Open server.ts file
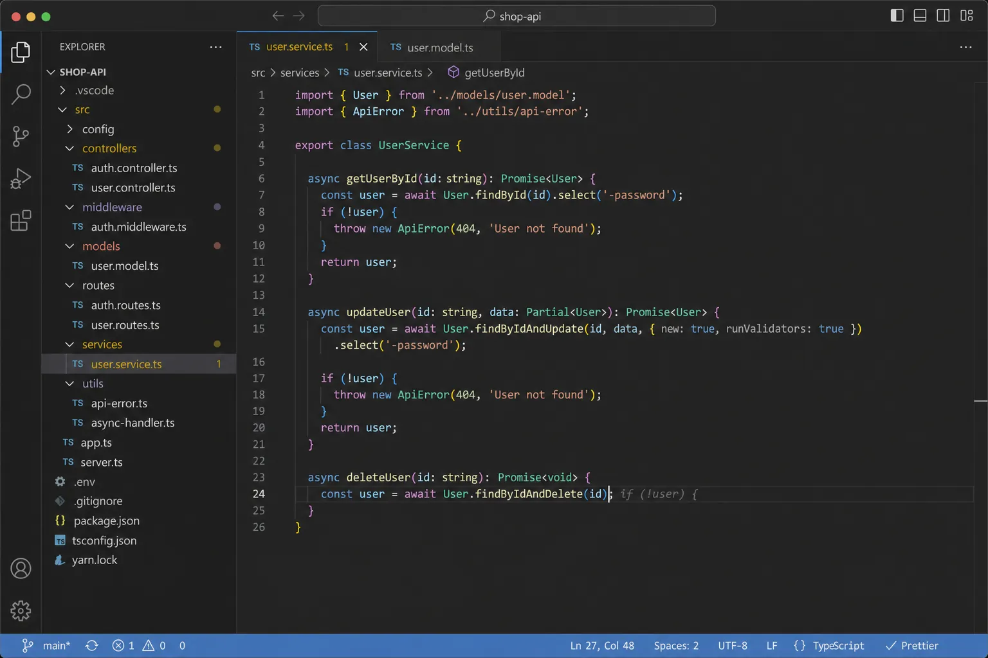 point(138,462)
